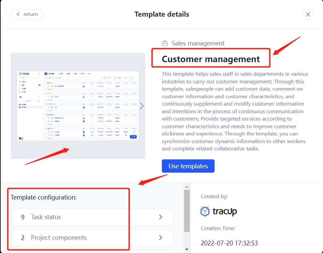Image resolution: width=323 pixels, height=253 pixels.
Task: Click the next-image arrow on the preview carousel
Action: [142, 106]
